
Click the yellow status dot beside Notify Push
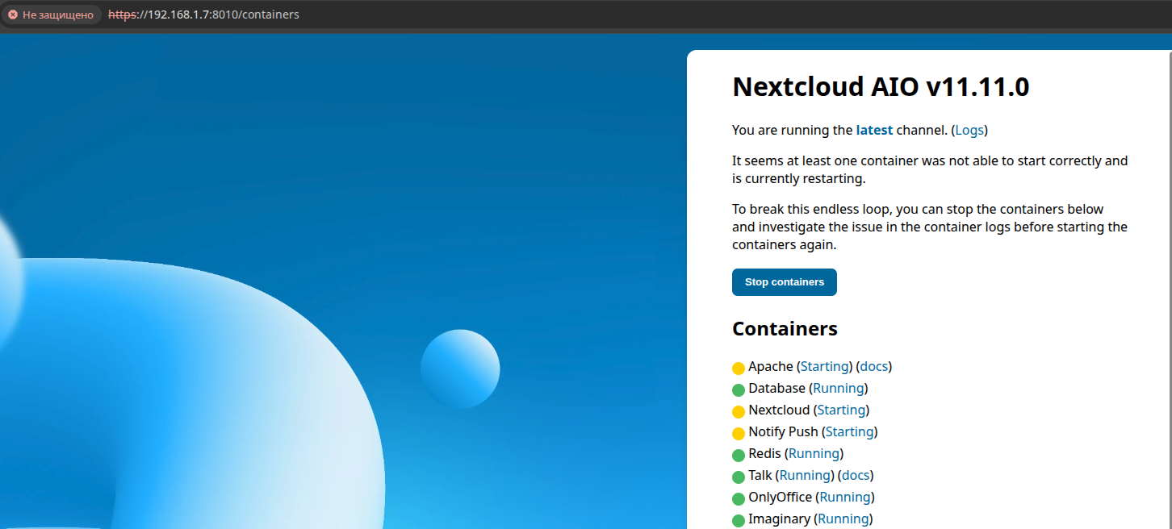[x=739, y=433]
